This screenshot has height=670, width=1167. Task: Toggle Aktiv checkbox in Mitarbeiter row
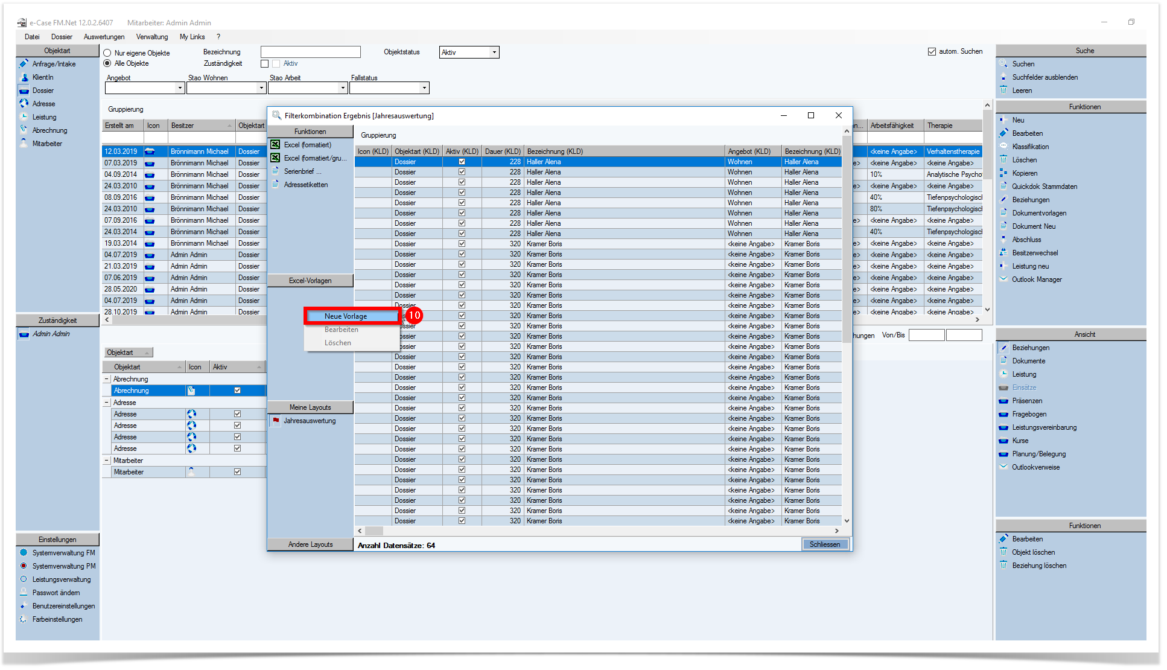[237, 472]
